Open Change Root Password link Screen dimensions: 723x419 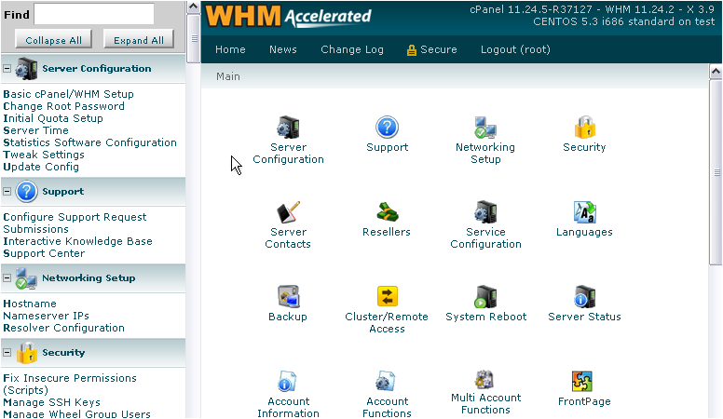click(63, 106)
